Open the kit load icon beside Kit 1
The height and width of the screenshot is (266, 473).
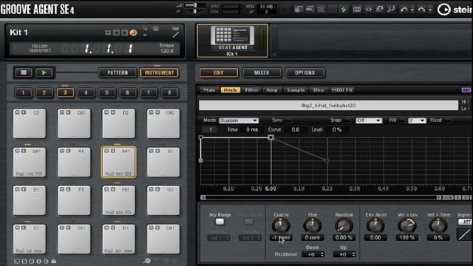(108, 33)
